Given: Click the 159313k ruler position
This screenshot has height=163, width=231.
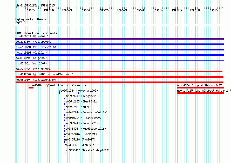Looking at the screenshot, I should coord(214,10).
